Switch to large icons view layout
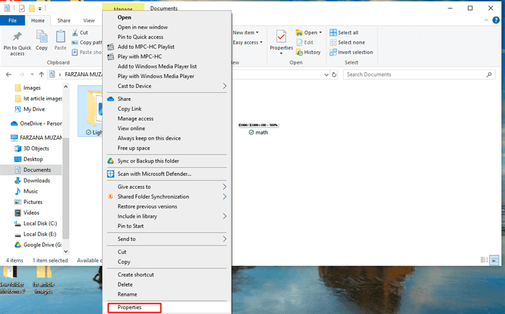 [494, 260]
